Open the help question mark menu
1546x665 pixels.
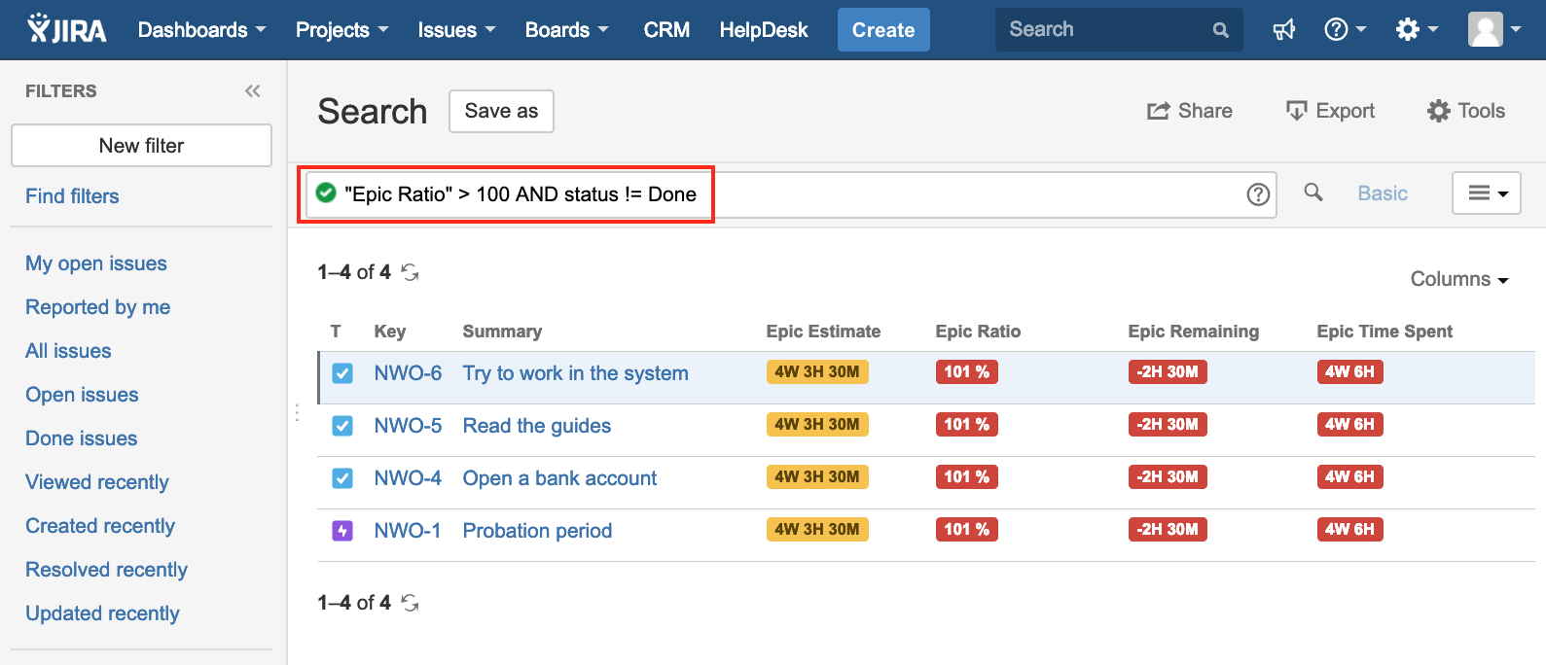(x=1346, y=30)
